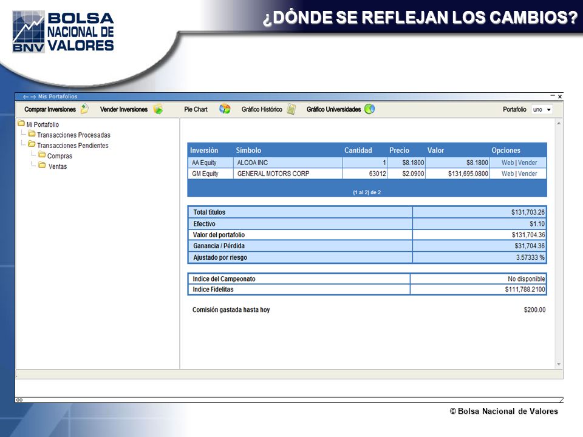The height and width of the screenshot is (437, 583).
Task: Select the AA Equity cell
Action: 211,163
